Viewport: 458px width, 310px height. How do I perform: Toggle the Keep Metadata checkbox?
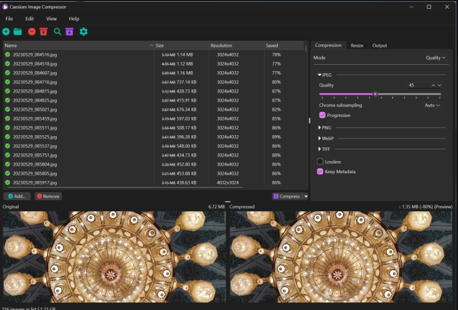click(320, 172)
